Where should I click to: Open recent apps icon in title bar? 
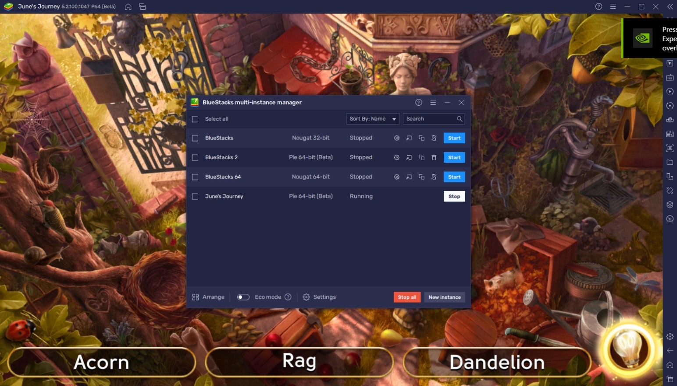[x=143, y=7]
